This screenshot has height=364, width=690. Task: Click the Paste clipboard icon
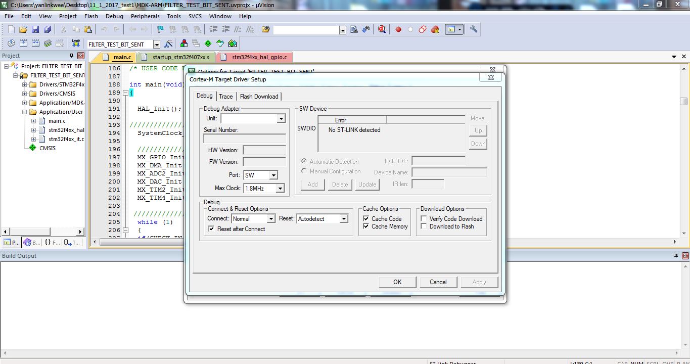(87, 30)
